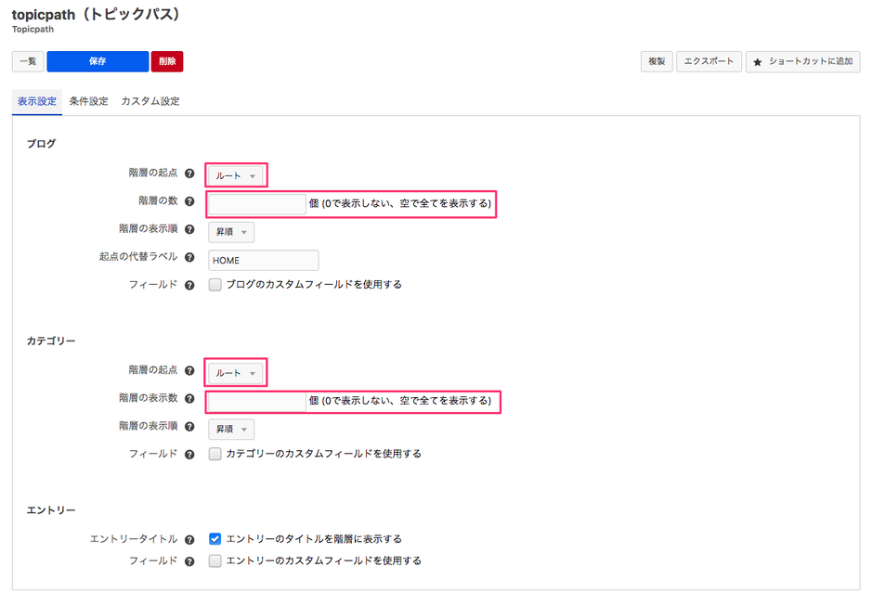Uncheck エントリーのタイトルを階層に表示する
This screenshot has height=605, width=873.
[x=214, y=538]
